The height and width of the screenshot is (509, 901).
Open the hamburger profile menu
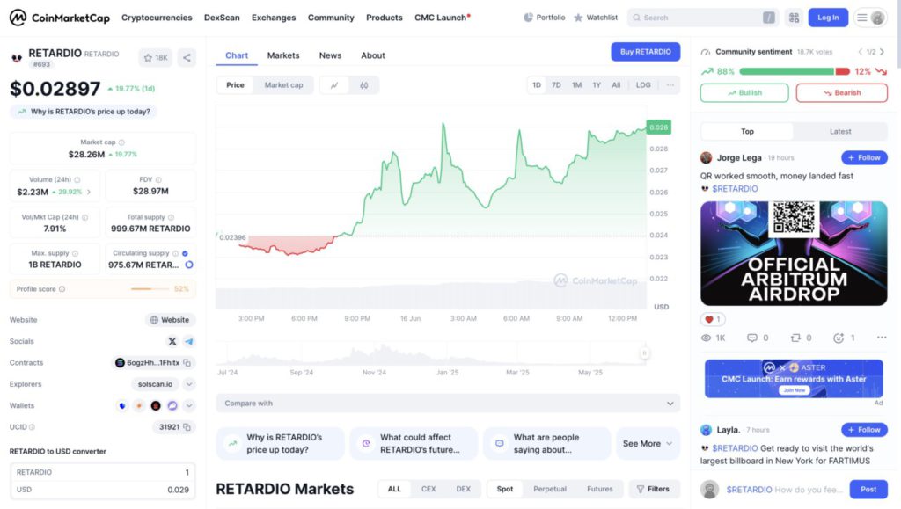[870, 18]
